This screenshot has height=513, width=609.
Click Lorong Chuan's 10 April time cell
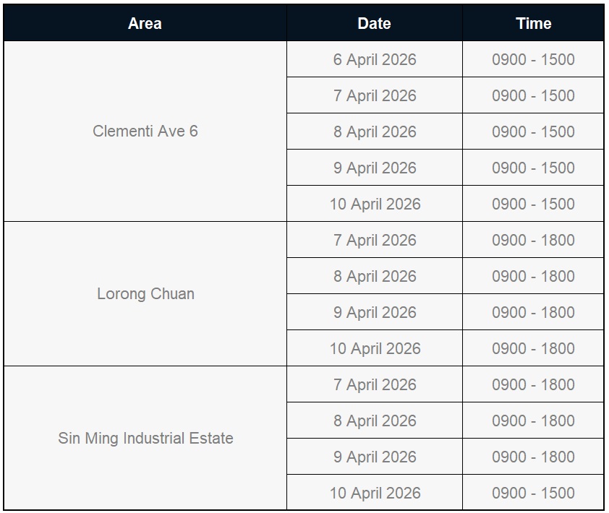[533, 348]
